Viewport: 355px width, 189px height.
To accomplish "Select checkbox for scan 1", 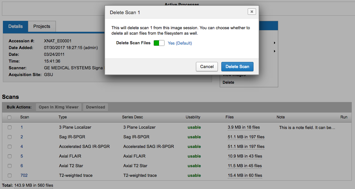I will click(10, 127).
